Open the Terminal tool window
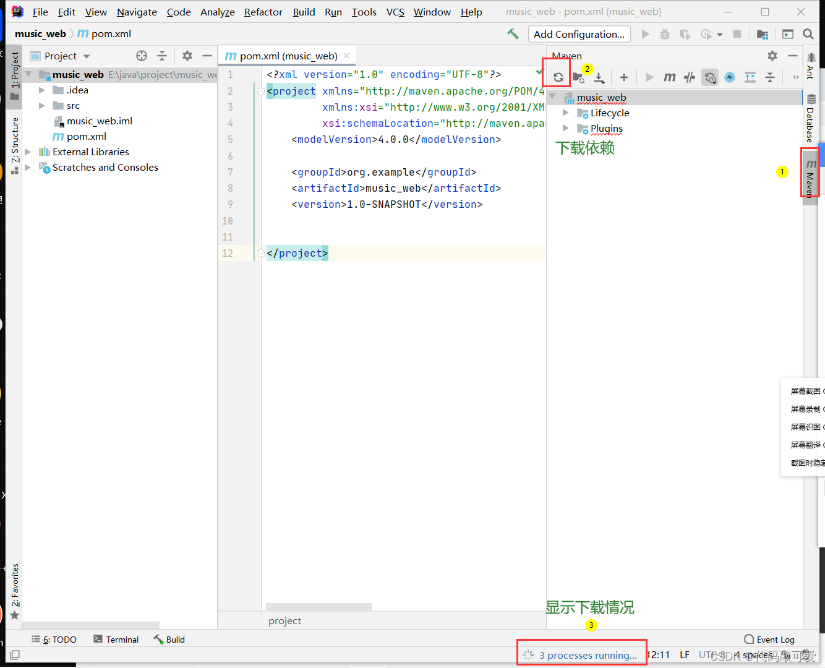The image size is (825, 668). [116, 640]
